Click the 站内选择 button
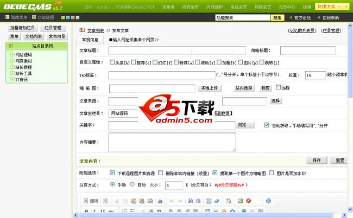 click(x=244, y=88)
